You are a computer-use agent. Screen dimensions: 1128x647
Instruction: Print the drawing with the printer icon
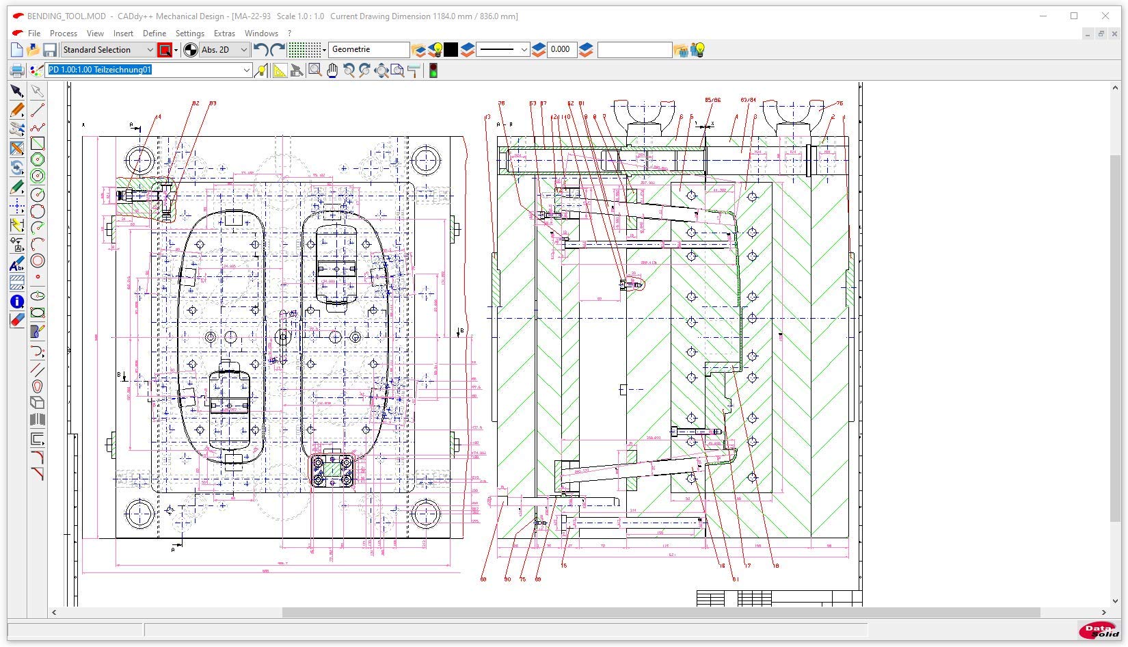click(x=17, y=70)
